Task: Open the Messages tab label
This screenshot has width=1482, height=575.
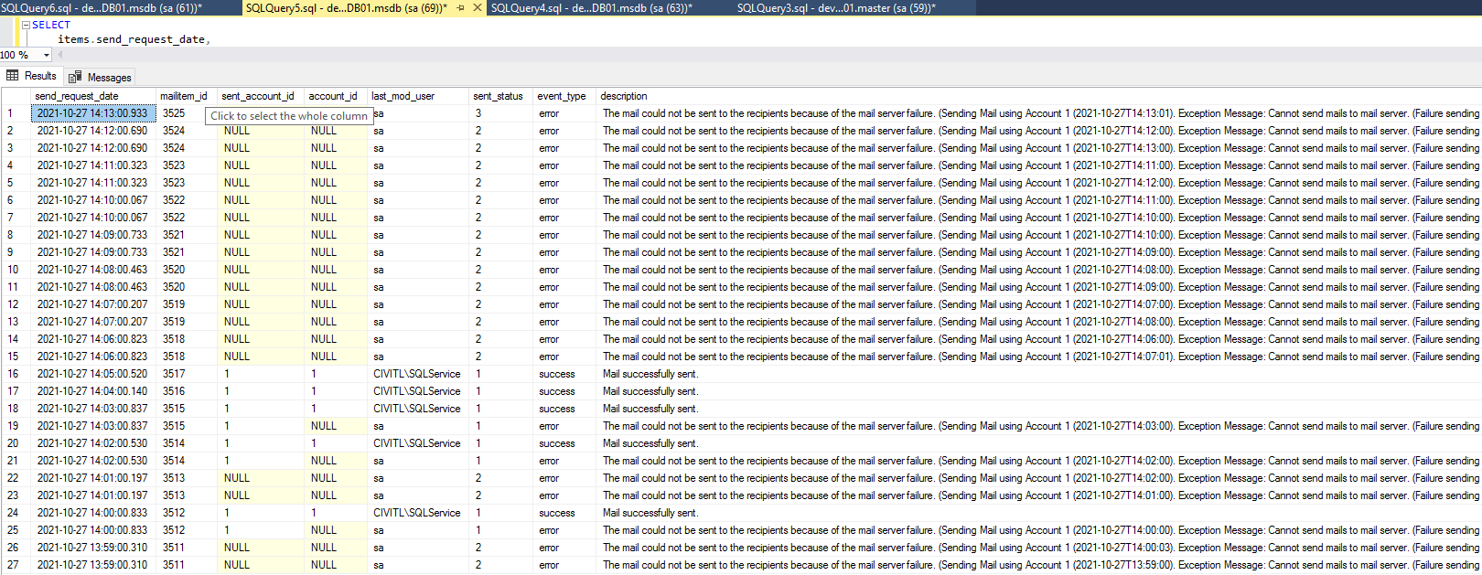Action: coord(109,78)
